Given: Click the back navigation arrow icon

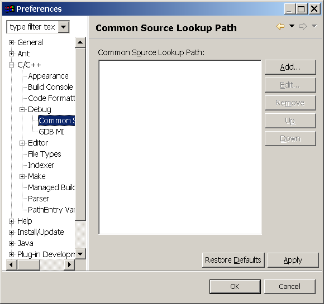Looking at the screenshot, I should pos(280,26).
